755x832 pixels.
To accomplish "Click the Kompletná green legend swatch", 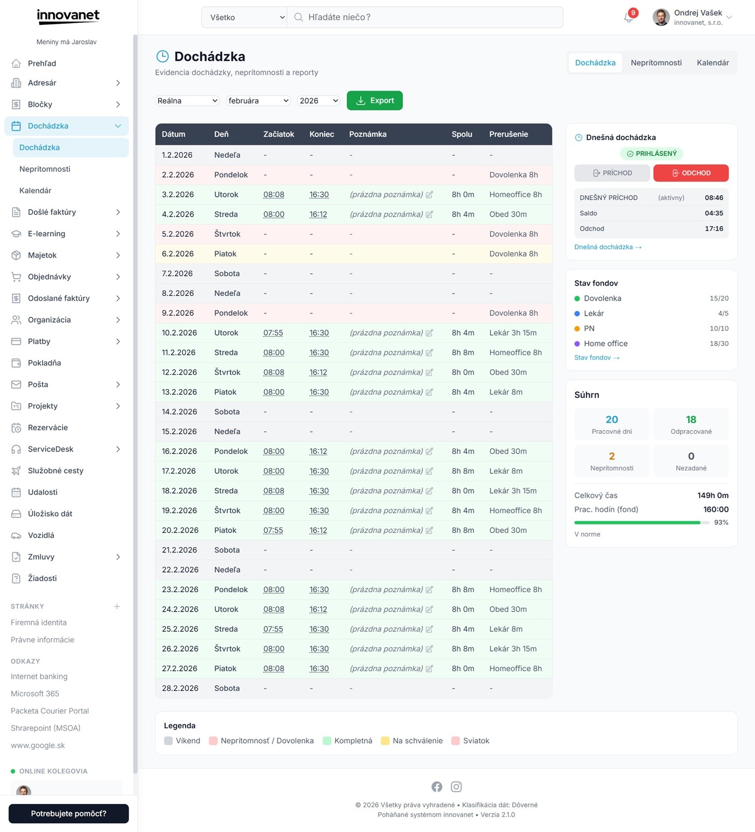I will tap(327, 741).
